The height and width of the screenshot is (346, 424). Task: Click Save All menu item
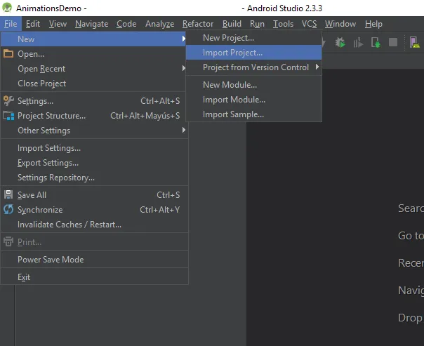(94, 195)
